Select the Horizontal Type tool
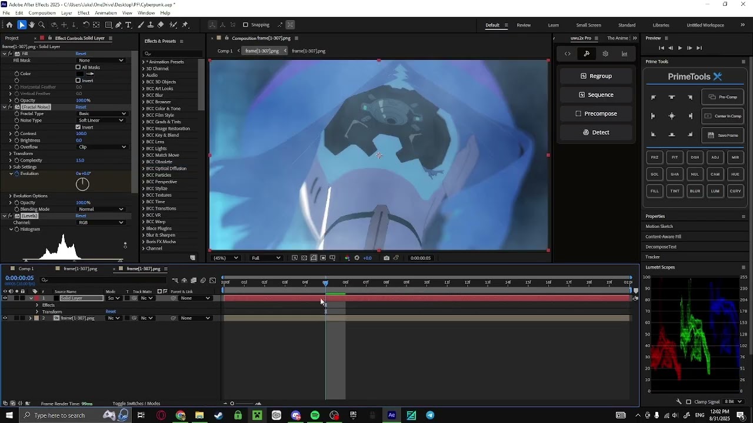This screenshot has height=423, width=753. [129, 25]
